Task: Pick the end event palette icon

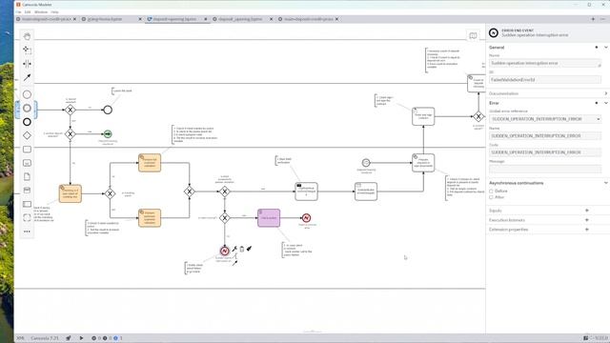Action: pyautogui.click(x=27, y=122)
